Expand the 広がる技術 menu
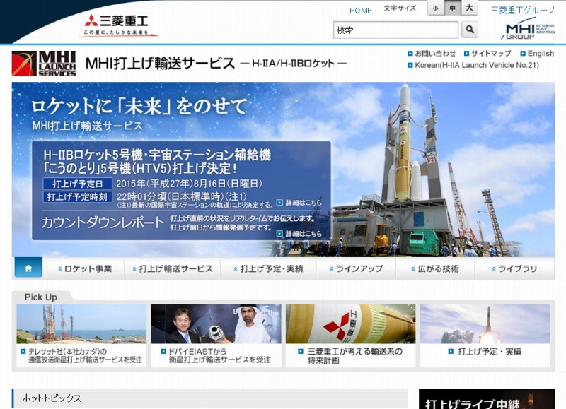The image size is (566, 409). [435, 269]
